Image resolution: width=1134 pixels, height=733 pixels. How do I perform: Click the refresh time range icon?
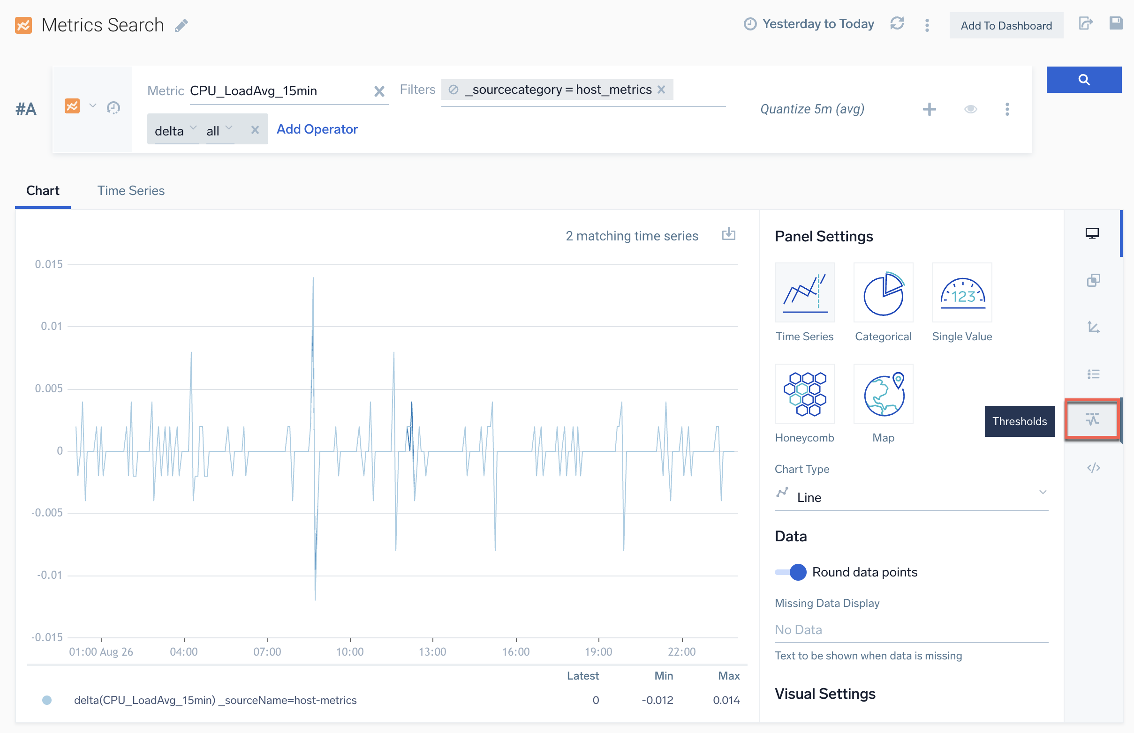point(896,24)
